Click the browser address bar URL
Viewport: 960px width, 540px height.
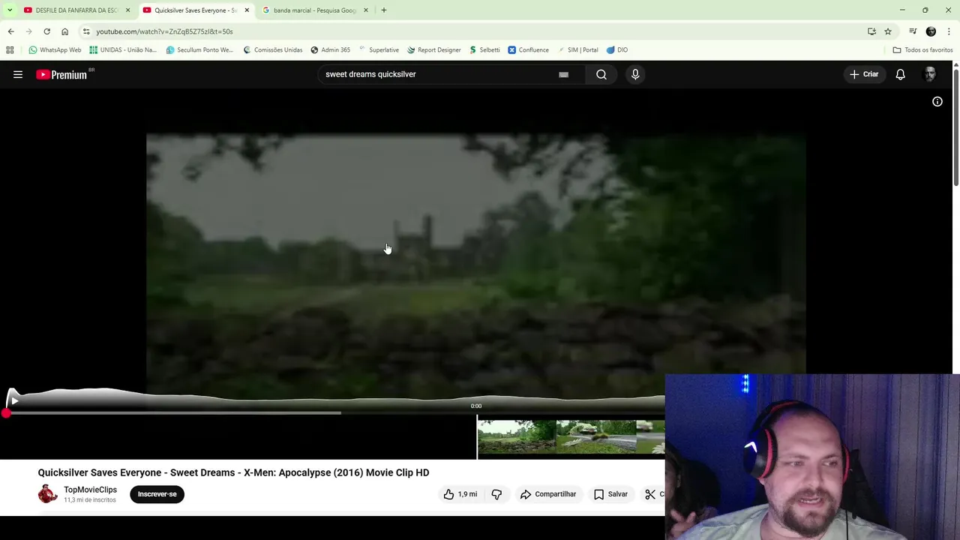pyautogui.click(x=164, y=31)
